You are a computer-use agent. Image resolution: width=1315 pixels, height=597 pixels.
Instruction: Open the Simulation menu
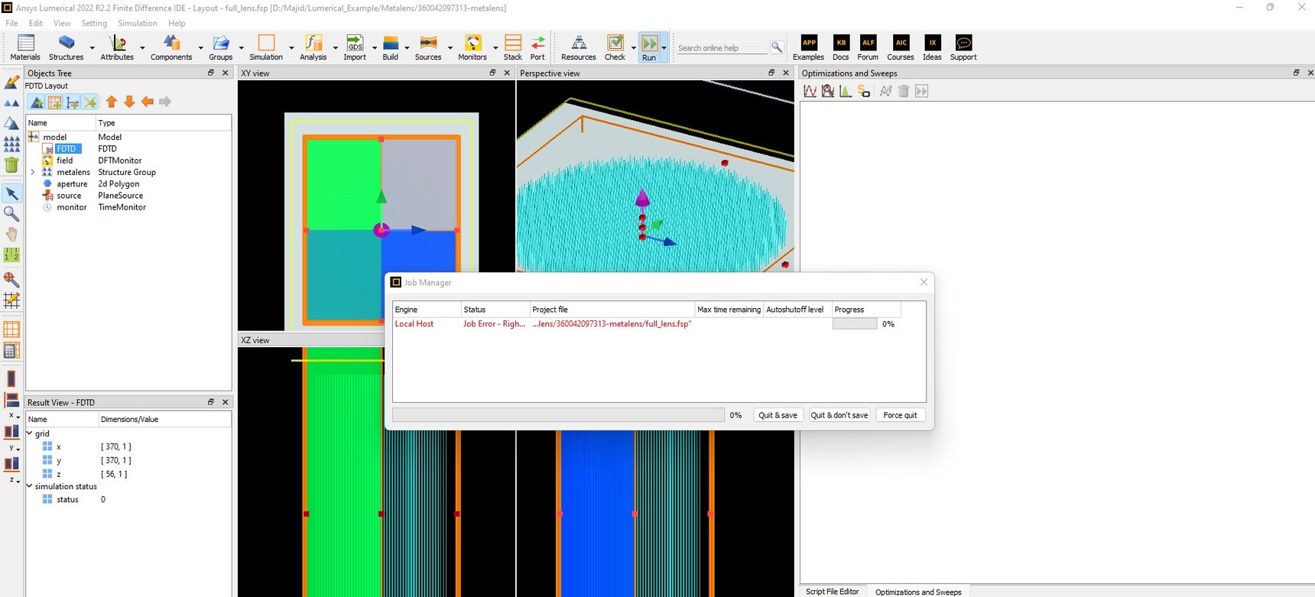137,23
